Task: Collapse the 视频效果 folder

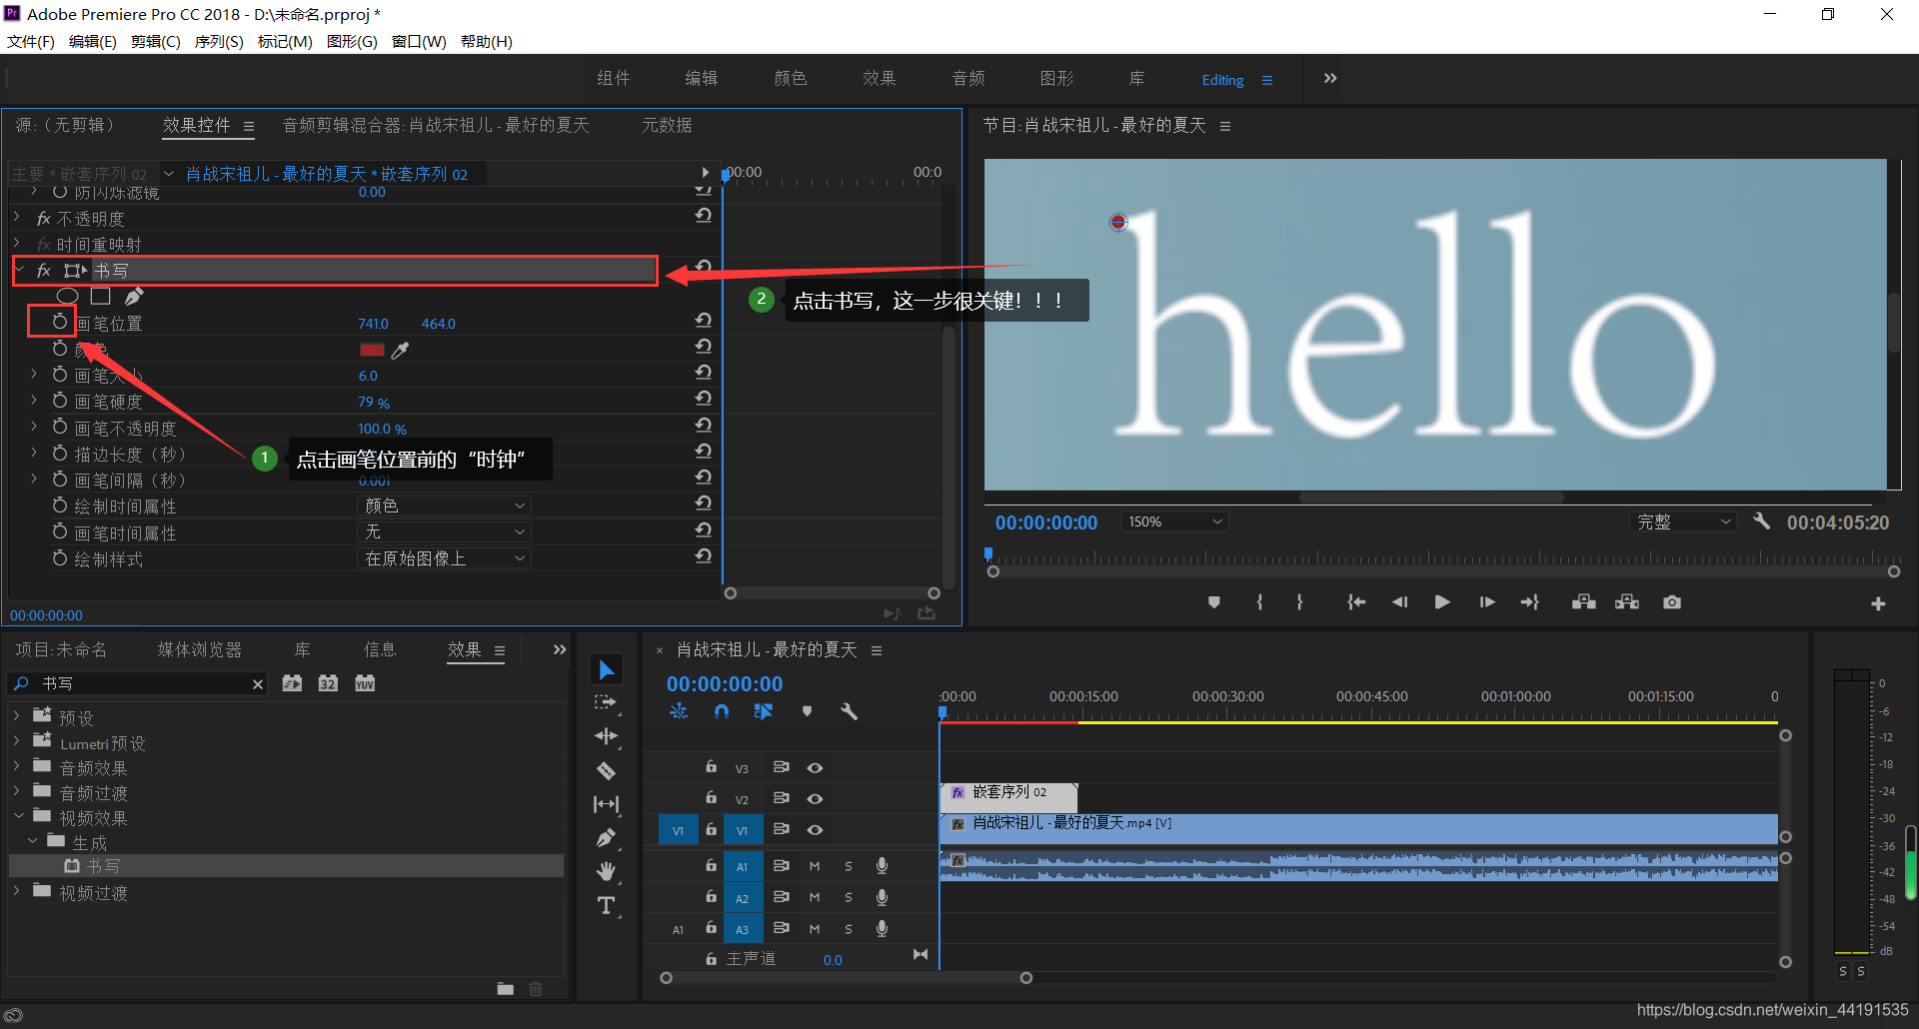Action: click(19, 816)
